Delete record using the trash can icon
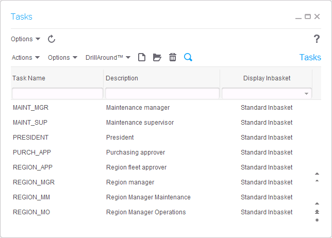This screenshot has height=238, width=332. (173, 57)
